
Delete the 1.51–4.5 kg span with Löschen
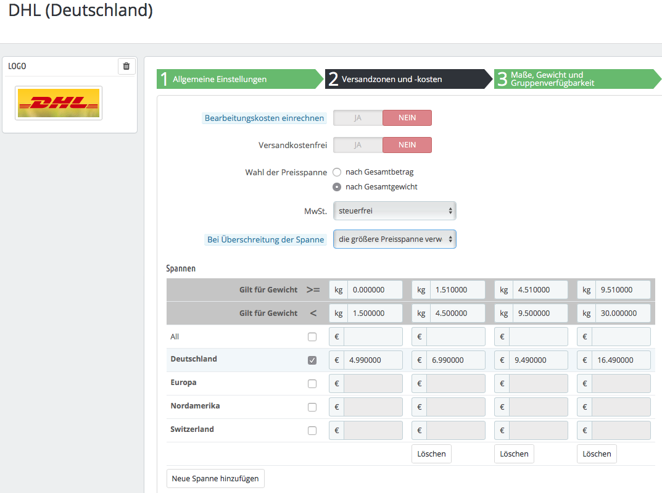pyautogui.click(x=431, y=454)
